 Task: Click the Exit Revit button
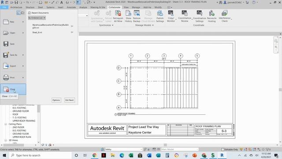[x=70, y=100]
